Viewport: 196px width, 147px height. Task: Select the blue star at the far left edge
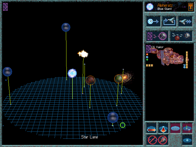click(x=7, y=72)
